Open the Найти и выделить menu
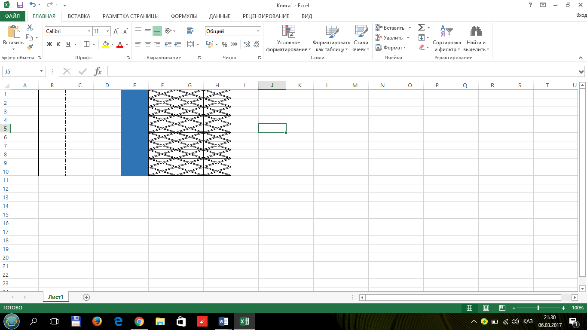587x330 pixels. pos(476,38)
